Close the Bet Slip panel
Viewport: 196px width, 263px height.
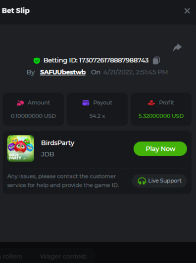(187, 11)
